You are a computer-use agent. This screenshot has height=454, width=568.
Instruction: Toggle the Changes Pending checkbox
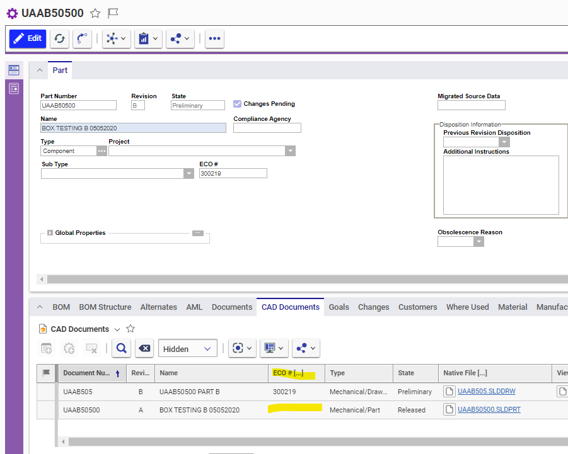coord(238,104)
